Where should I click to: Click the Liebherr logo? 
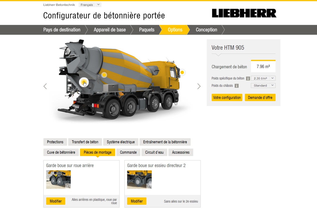[244, 13]
